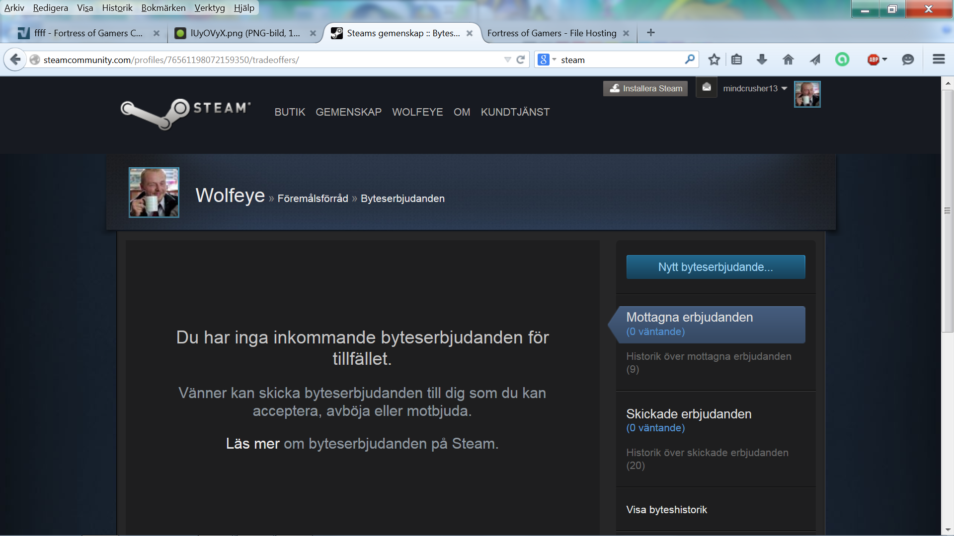Go to the browser home page icon
The width and height of the screenshot is (954, 536).
(x=788, y=60)
